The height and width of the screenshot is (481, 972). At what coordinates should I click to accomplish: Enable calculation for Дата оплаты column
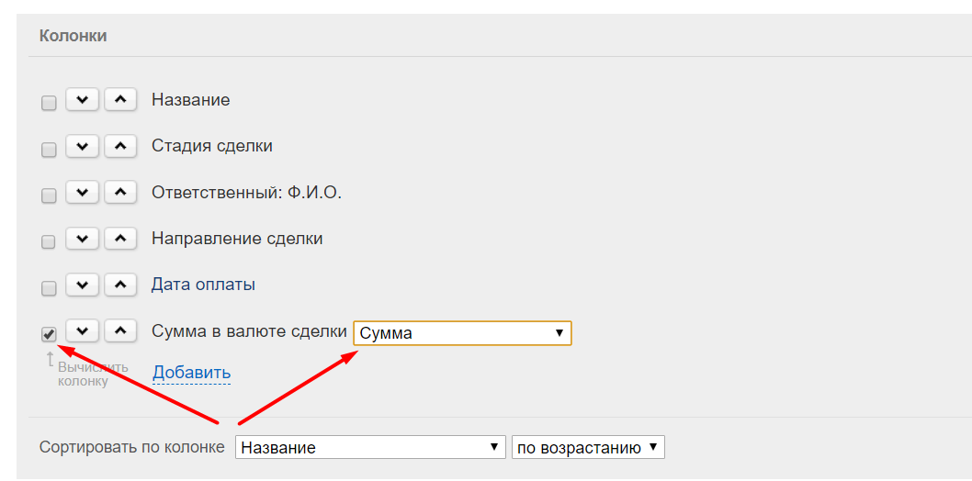click(49, 288)
